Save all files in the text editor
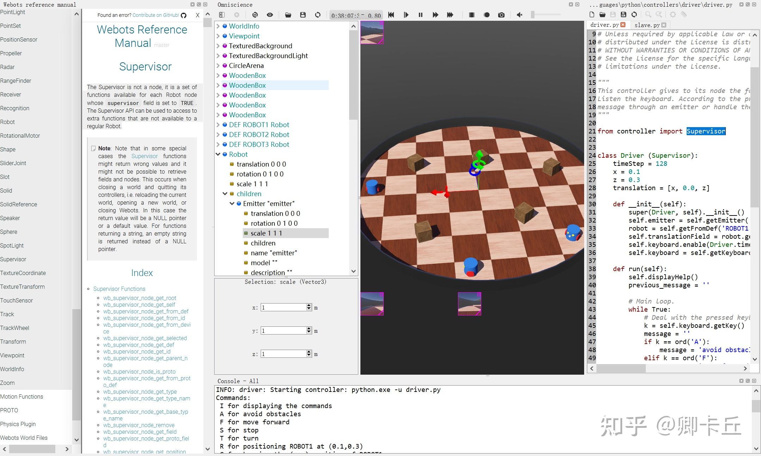The image size is (761, 456). pyautogui.click(x=624, y=14)
